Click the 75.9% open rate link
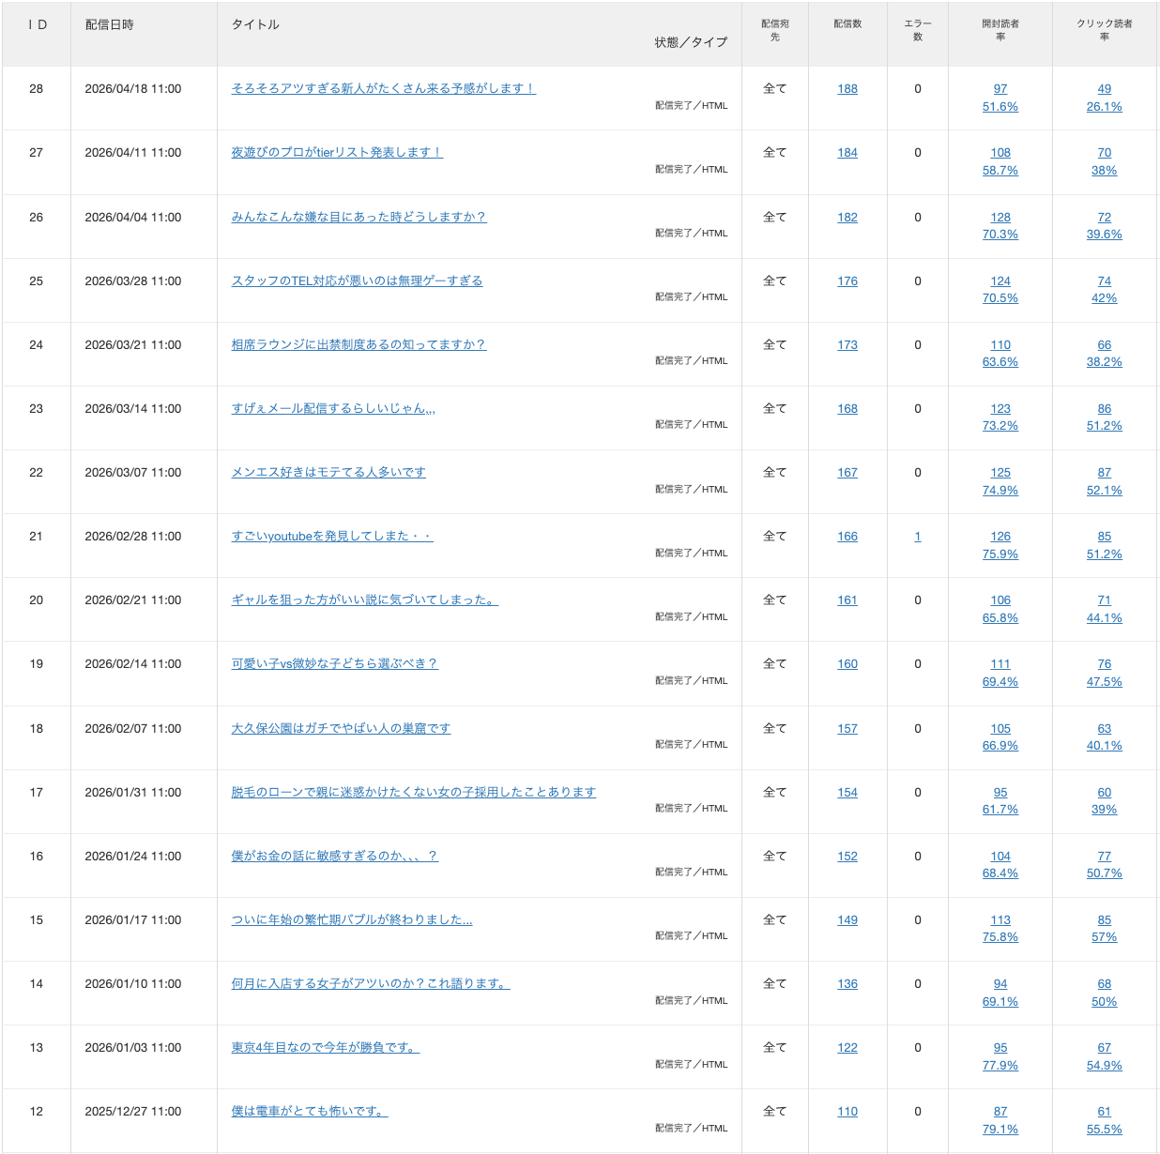 [1000, 554]
